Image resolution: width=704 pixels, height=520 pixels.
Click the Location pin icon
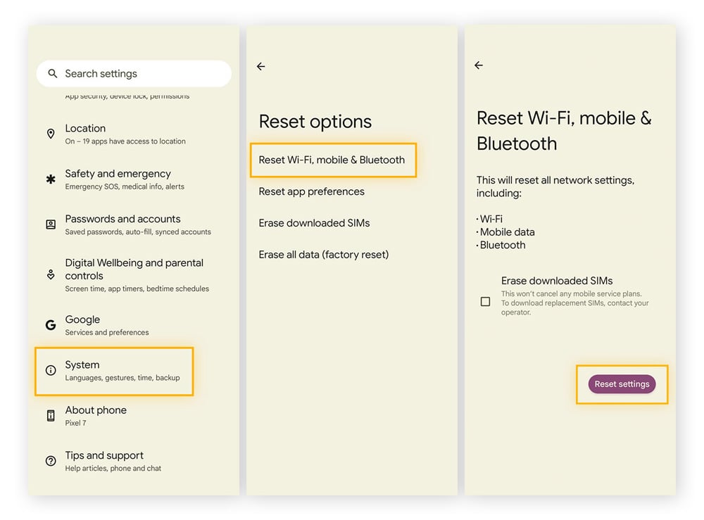50,134
